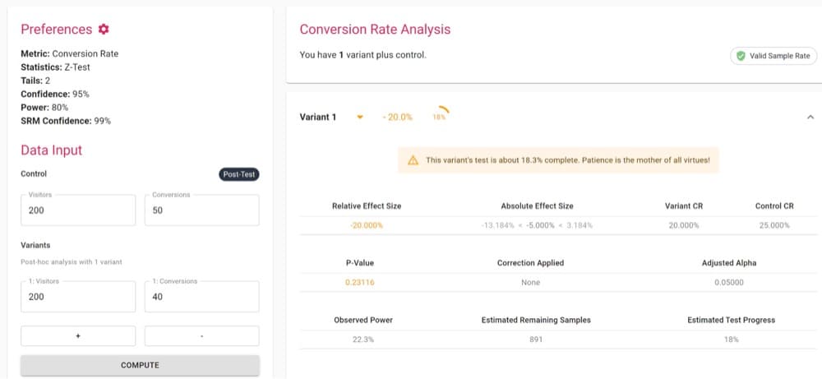Click 'Post-hoc analysis with 1 variant' text
This screenshot has width=822, height=379.
pos(72,261)
